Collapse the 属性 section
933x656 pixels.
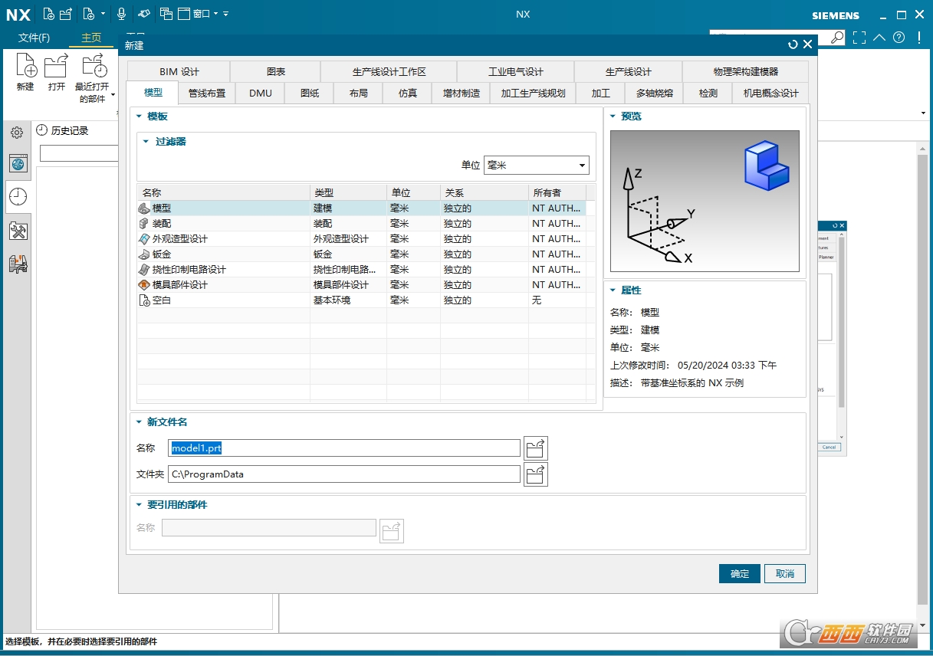click(613, 290)
